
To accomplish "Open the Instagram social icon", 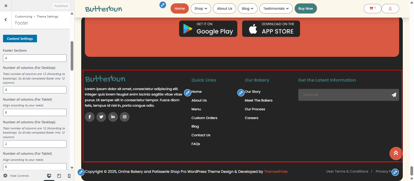I will [x=124, y=117].
